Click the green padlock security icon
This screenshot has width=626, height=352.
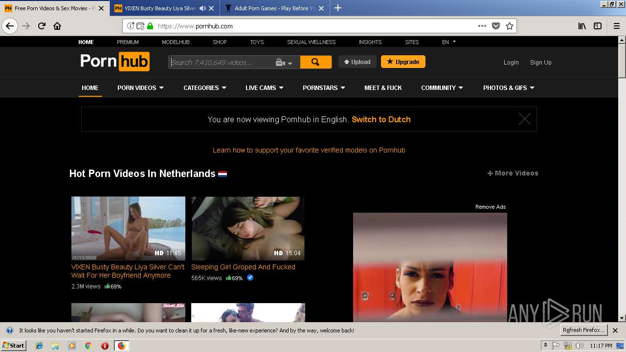click(150, 26)
